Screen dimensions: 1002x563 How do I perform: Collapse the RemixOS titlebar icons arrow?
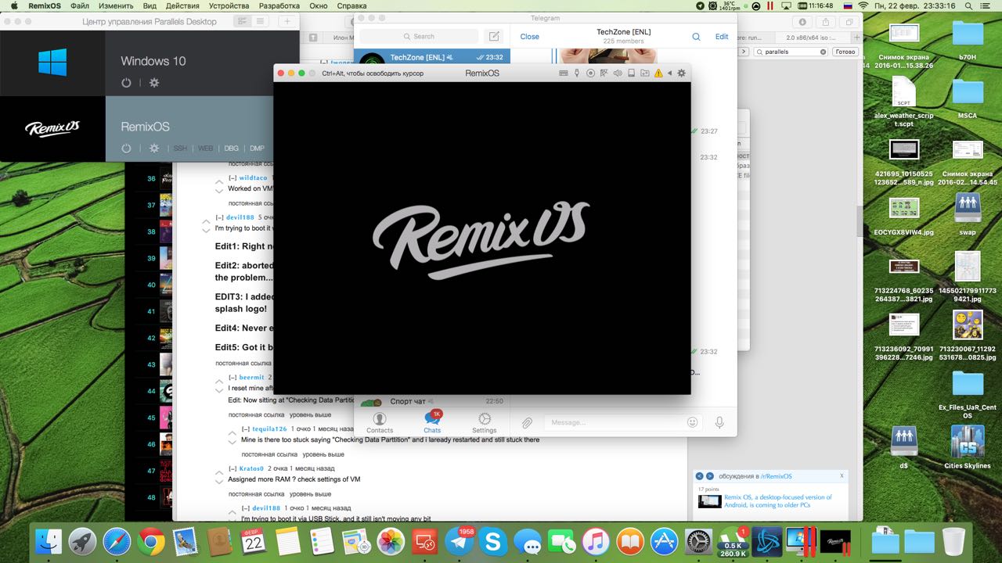pyautogui.click(x=669, y=74)
